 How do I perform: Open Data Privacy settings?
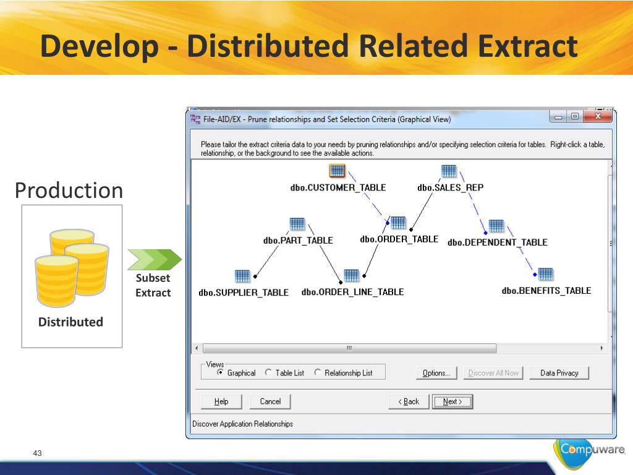point(559,373)
